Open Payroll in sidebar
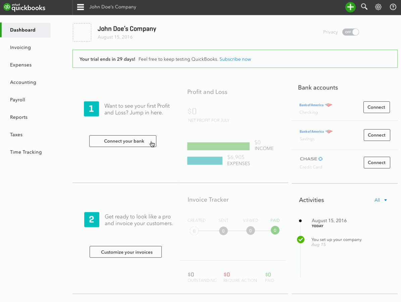The width and height of the screenshot is (401, 302). [17, 100]
